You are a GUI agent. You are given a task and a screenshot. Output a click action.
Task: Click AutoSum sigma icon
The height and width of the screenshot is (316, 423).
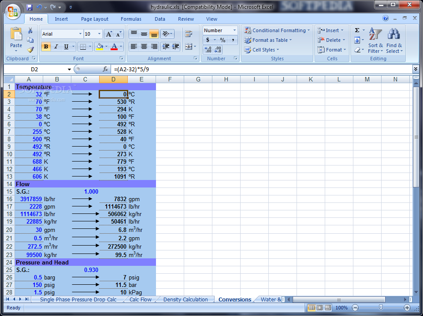(x=357, y=30)
